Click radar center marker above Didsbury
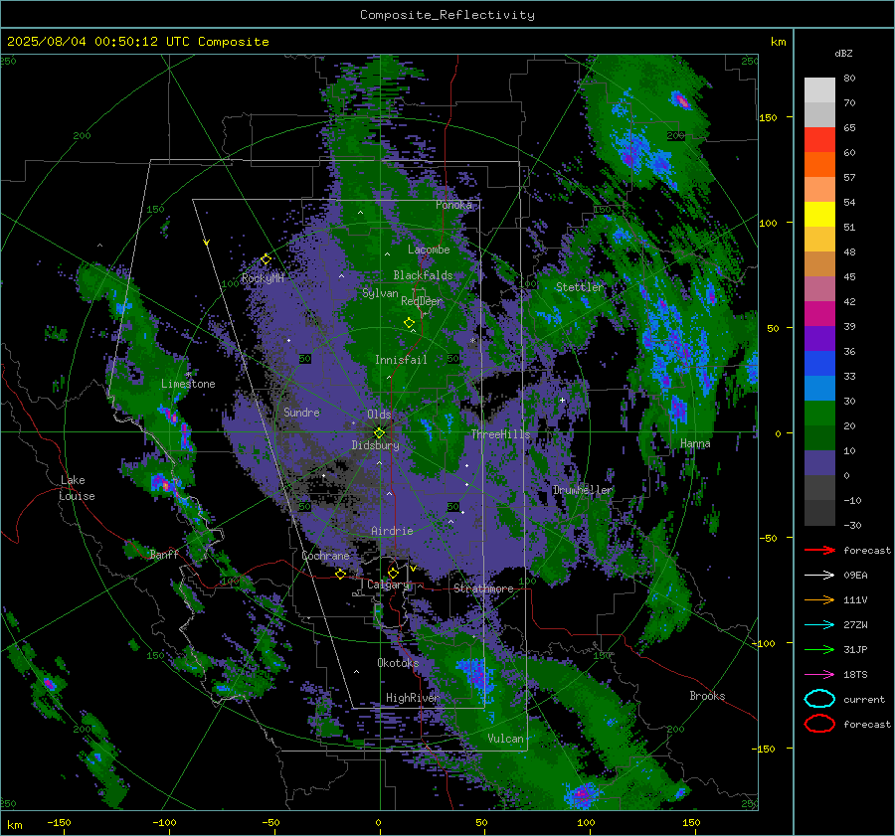 click(379, 432)
